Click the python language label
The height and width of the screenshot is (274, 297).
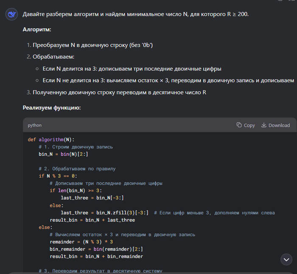tap(35, 125)
